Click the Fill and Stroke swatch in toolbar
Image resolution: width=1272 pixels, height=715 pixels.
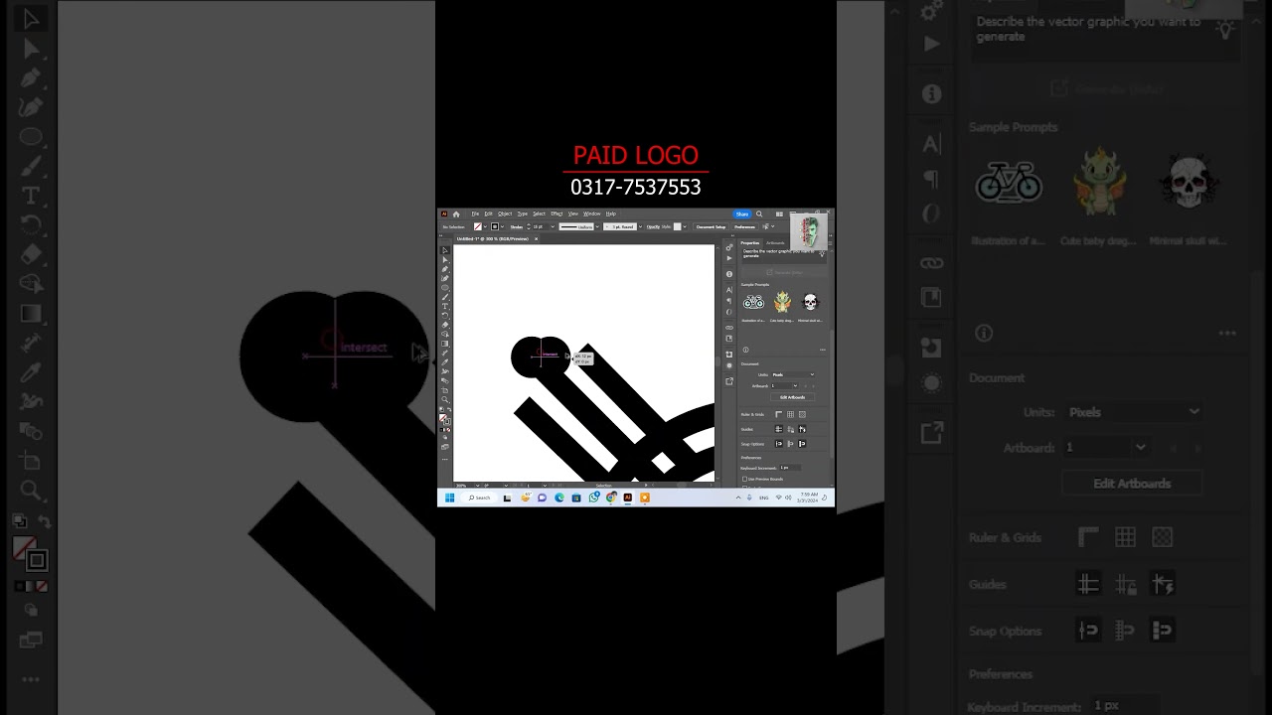pos(444,419)
